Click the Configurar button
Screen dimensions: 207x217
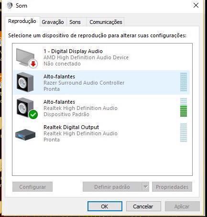(33, 187)
